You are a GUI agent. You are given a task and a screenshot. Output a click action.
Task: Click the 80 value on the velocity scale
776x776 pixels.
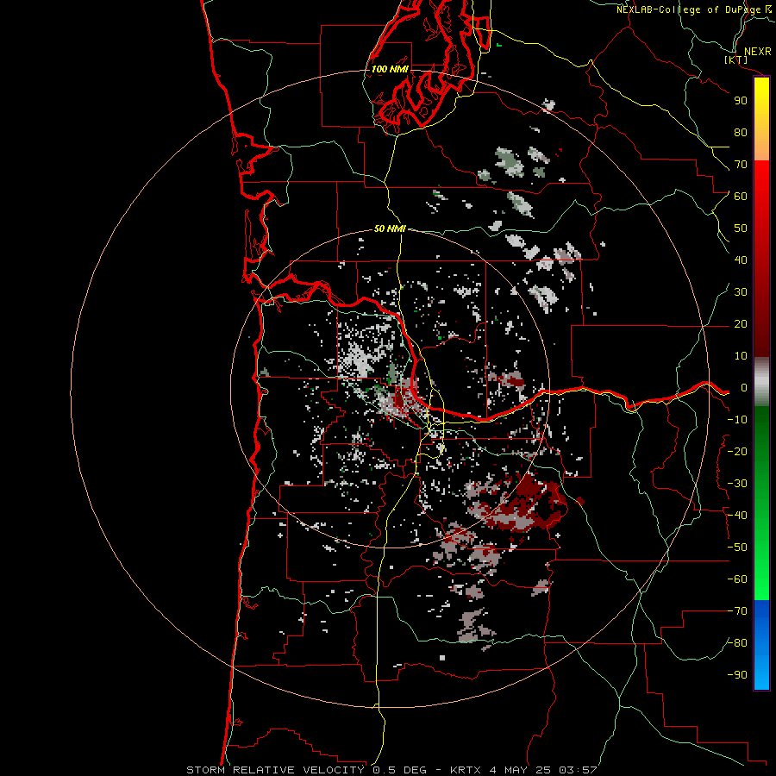[x=741, y=133]
